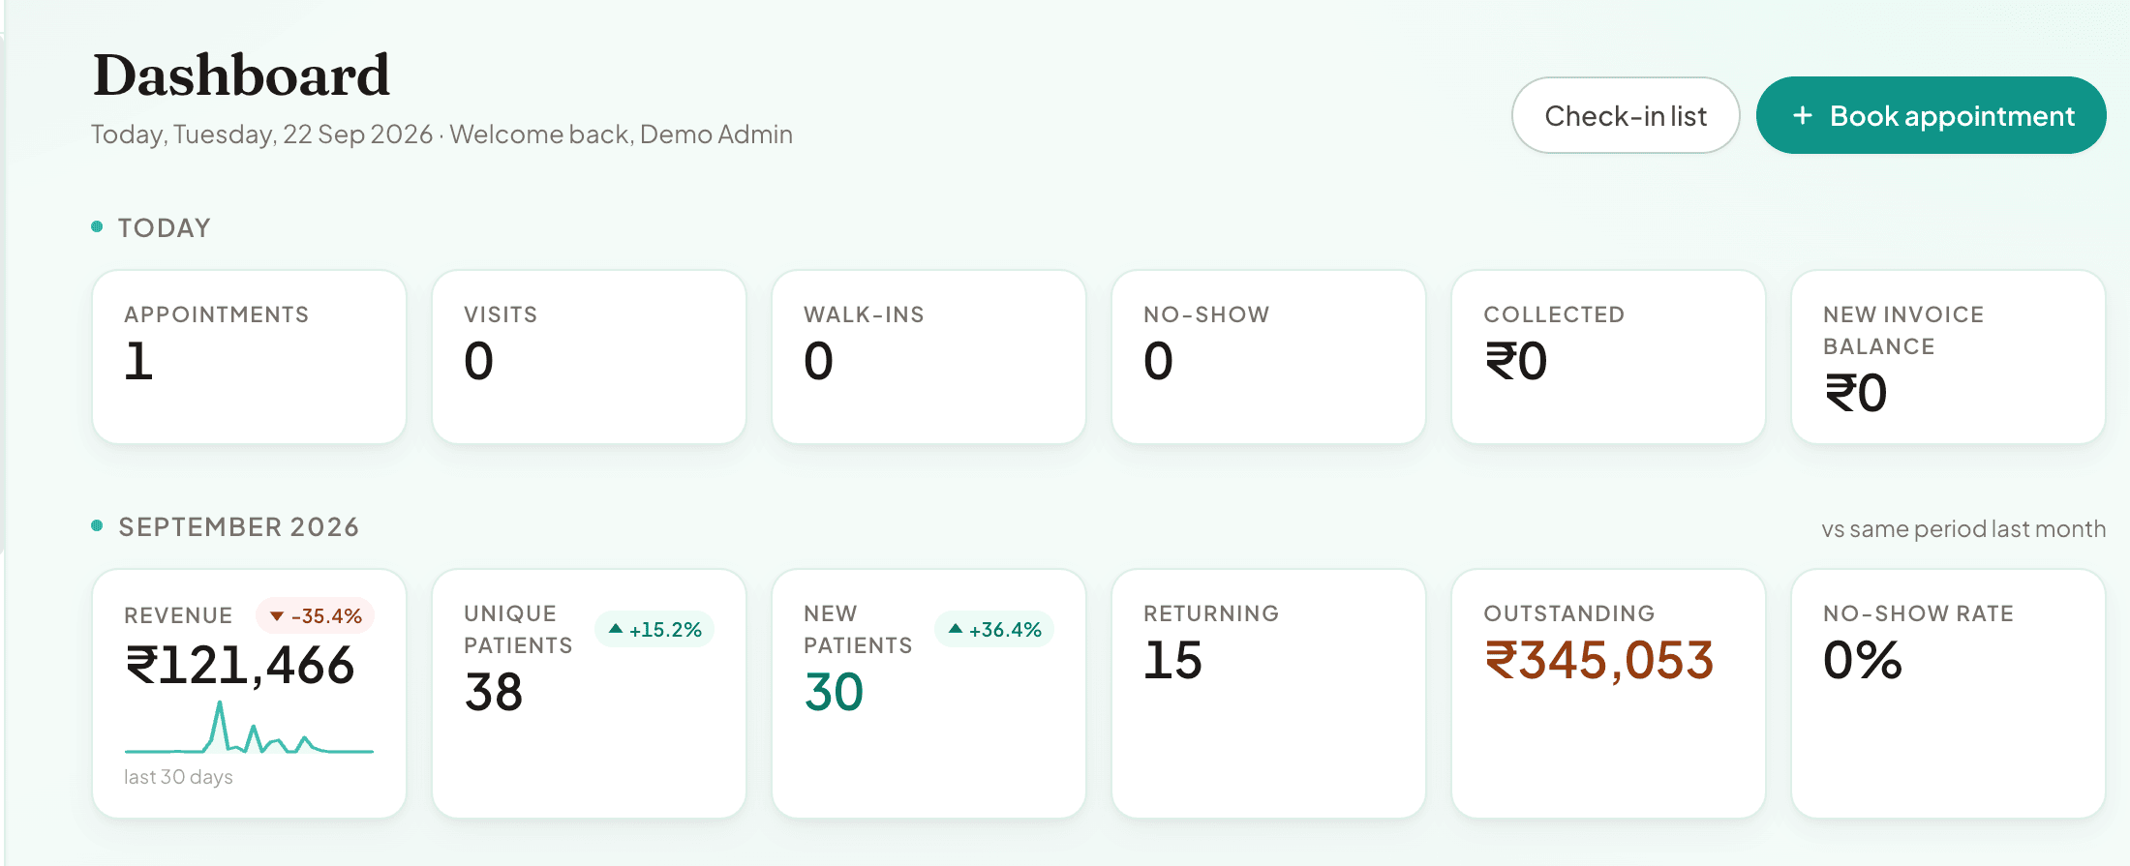This screenshot has width=2130, height=866.
Task: Click the Unique Patients value 38
Action: point(494,693)
